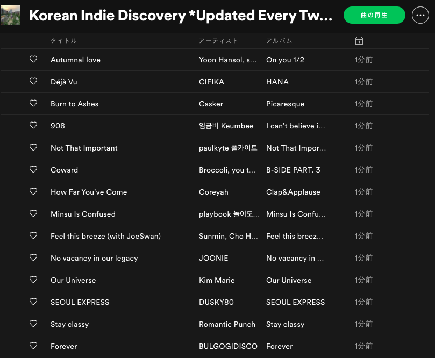Like the song Déjà Vu

click(x=33, y=81)
